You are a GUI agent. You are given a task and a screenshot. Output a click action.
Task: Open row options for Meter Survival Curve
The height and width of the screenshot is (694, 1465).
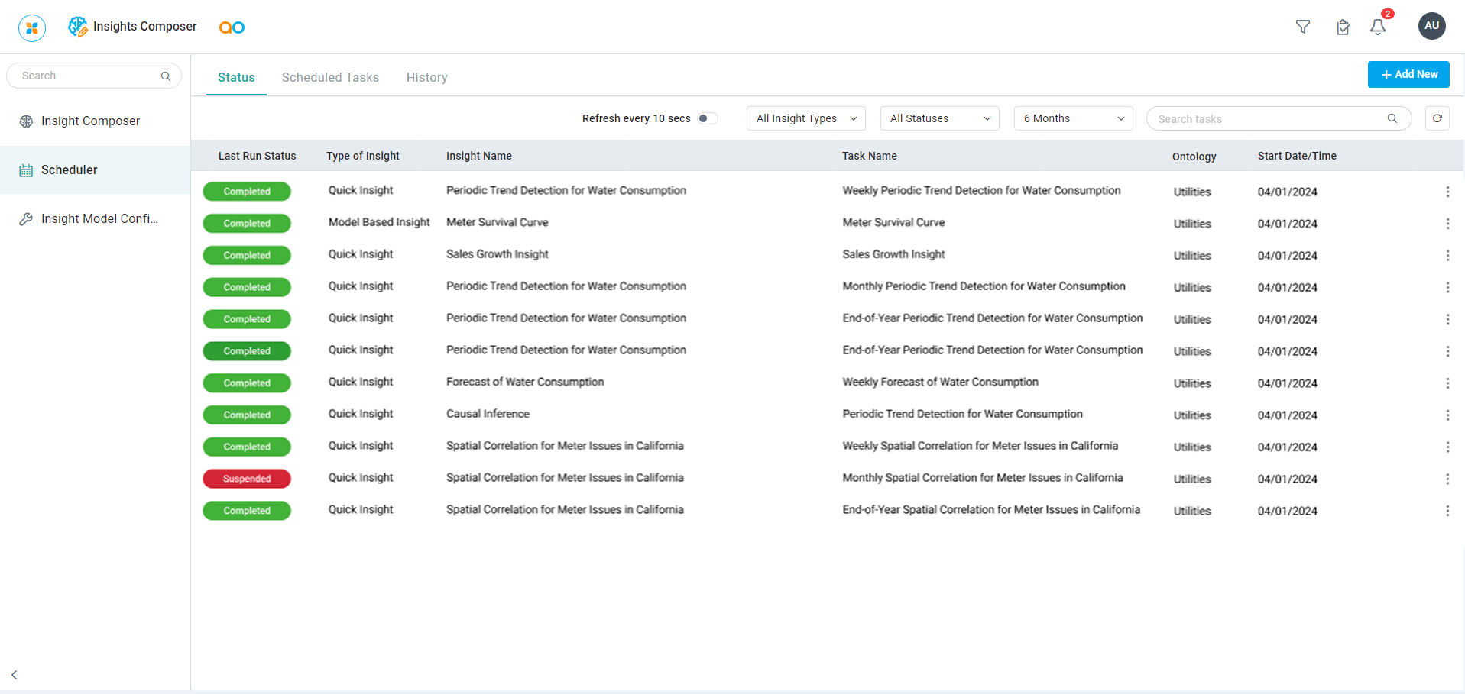(1447, 224)
